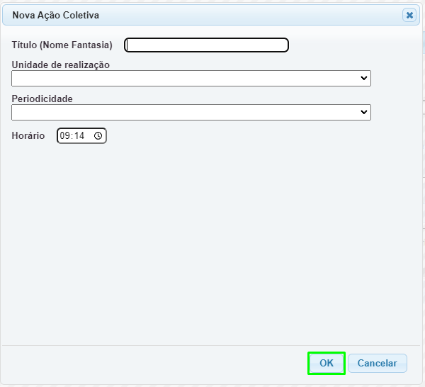Focus the Título (Nome Fantasia) text box
The image size is (425, 387).
click(206, 45)
